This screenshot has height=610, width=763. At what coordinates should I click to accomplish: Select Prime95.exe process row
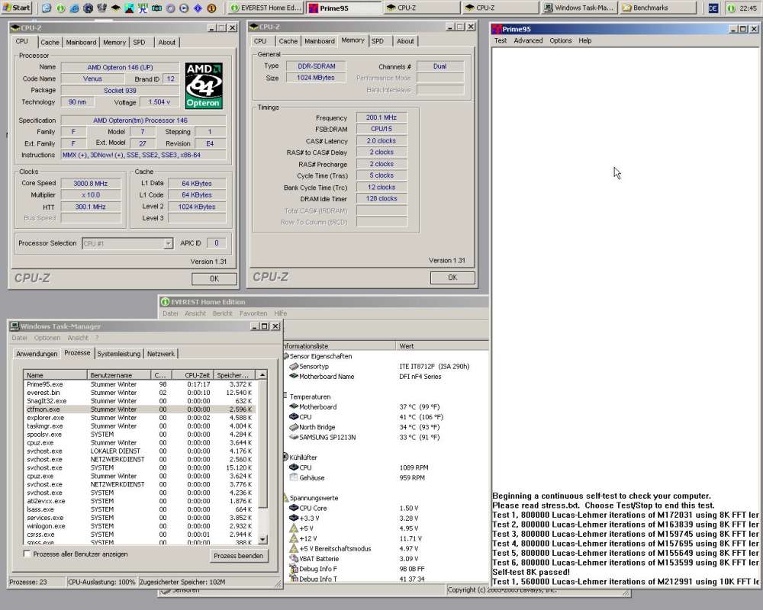point(139,384)
